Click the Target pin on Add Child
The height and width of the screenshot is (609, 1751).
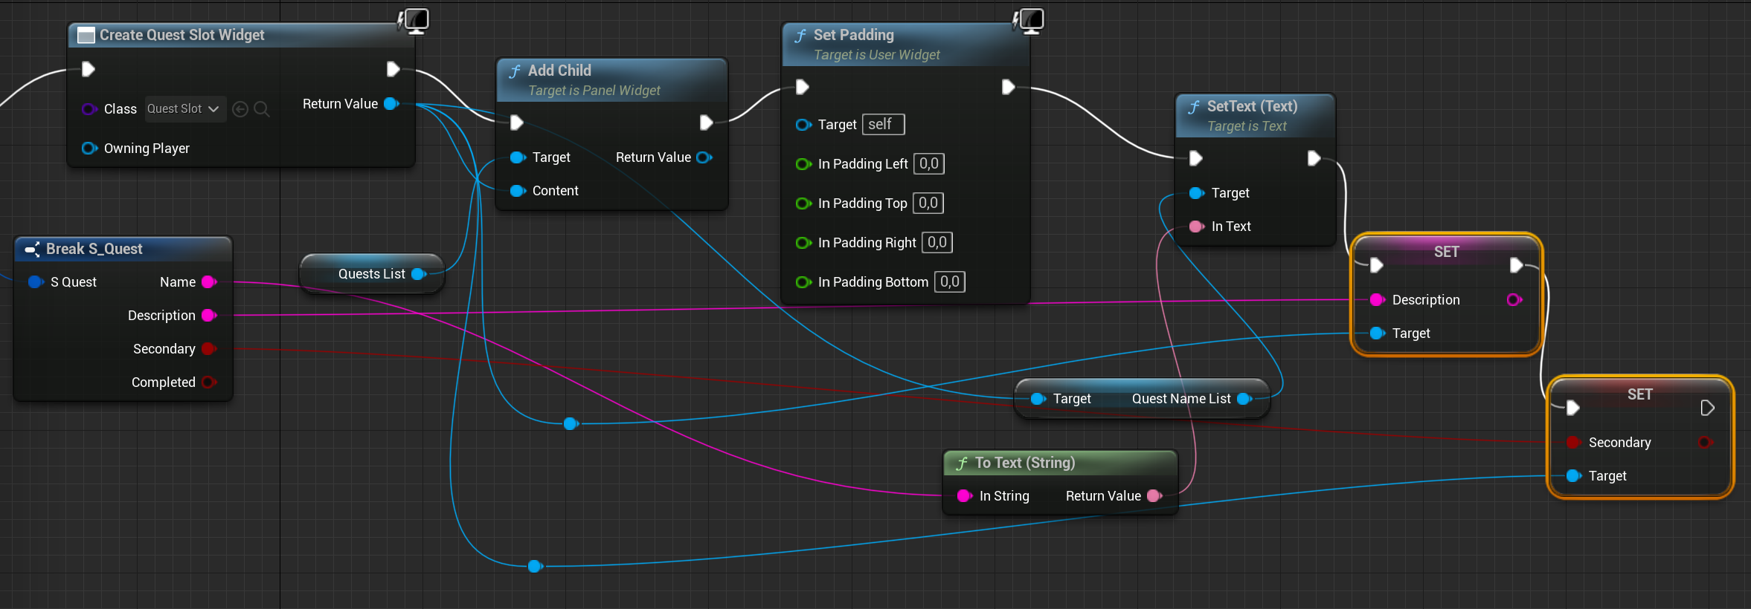coord(518,157)
